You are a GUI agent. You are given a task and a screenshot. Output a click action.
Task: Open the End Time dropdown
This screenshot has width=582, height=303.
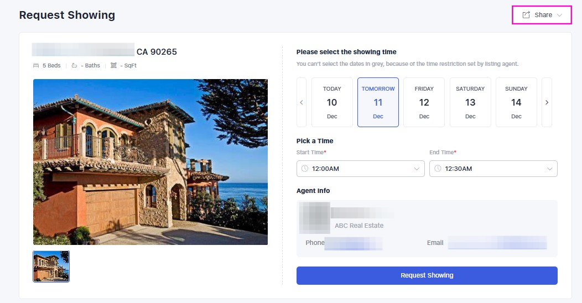click(493, 169)
